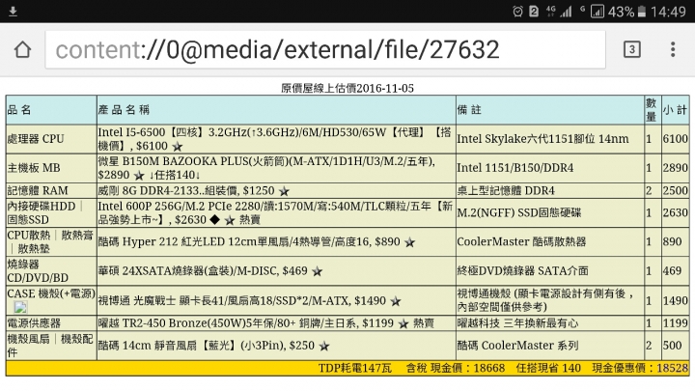Click the 終極DVD燒錄器 SATA介面 note

click(x=522, y=271)
